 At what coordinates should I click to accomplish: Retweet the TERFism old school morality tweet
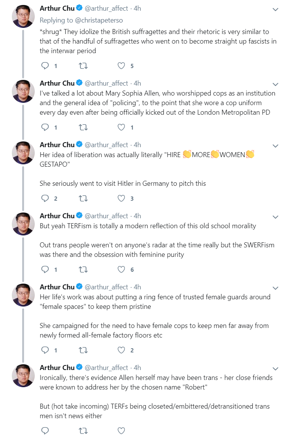pyautogui.click(x=83, y=269)
